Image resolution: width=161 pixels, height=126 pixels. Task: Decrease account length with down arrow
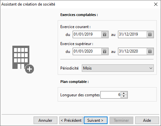coord(124,96)
